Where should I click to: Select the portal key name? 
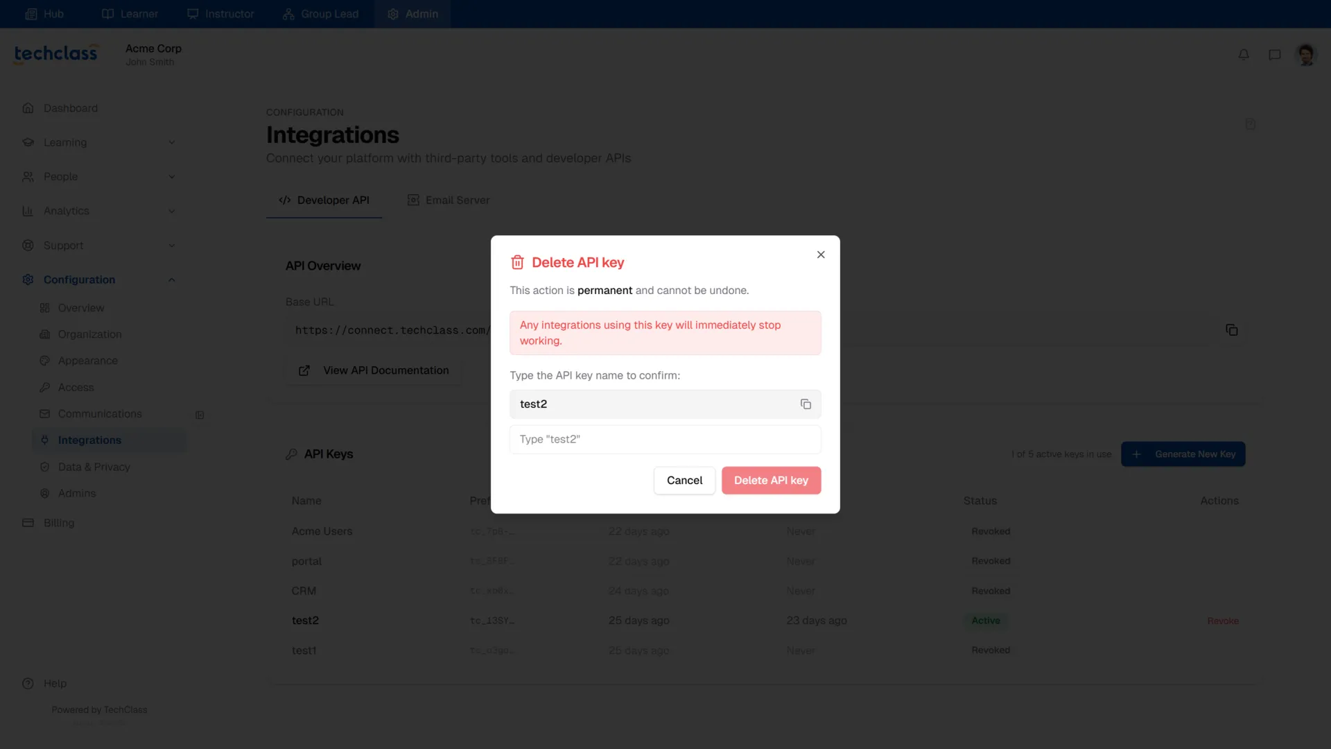click(306, 562)
